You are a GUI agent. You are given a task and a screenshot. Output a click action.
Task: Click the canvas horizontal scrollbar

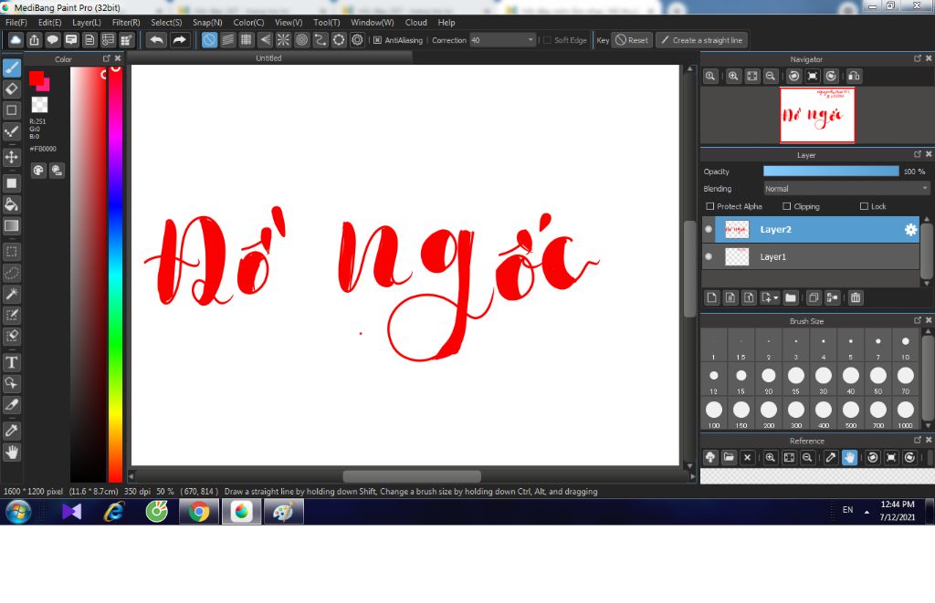pos(412,476)
